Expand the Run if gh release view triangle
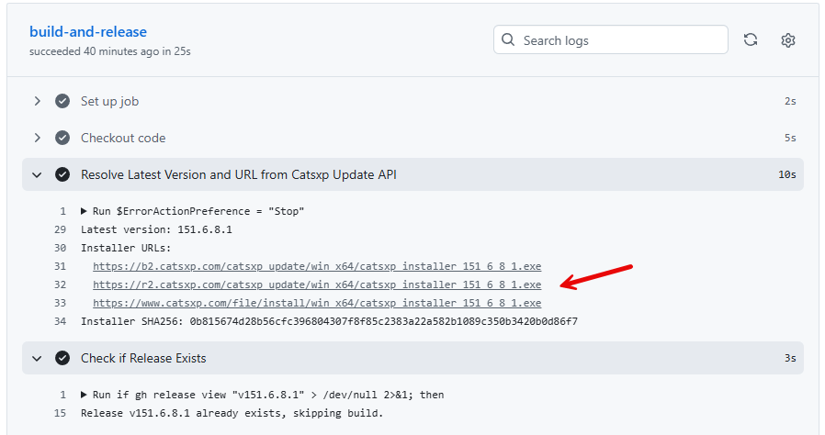This screenshot has width=825, height=435. pos(84,395)
